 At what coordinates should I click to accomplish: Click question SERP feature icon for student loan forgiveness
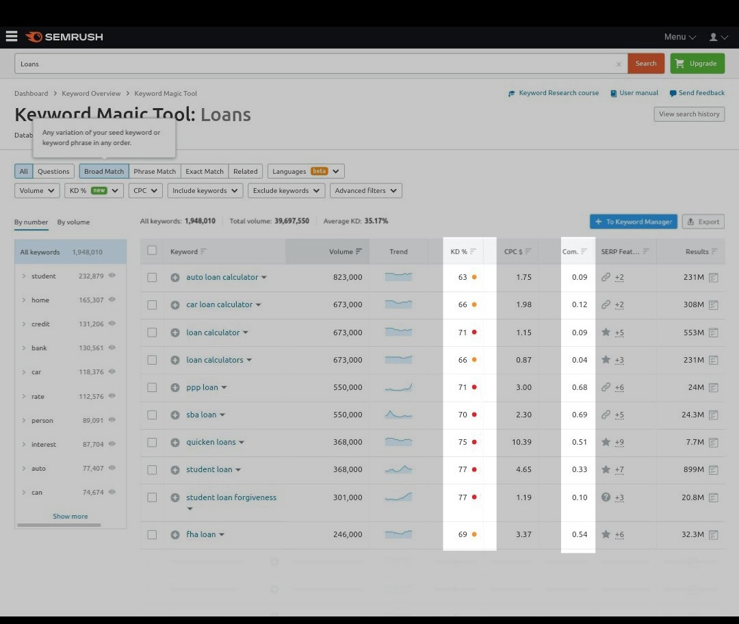[x=606, y=497]
